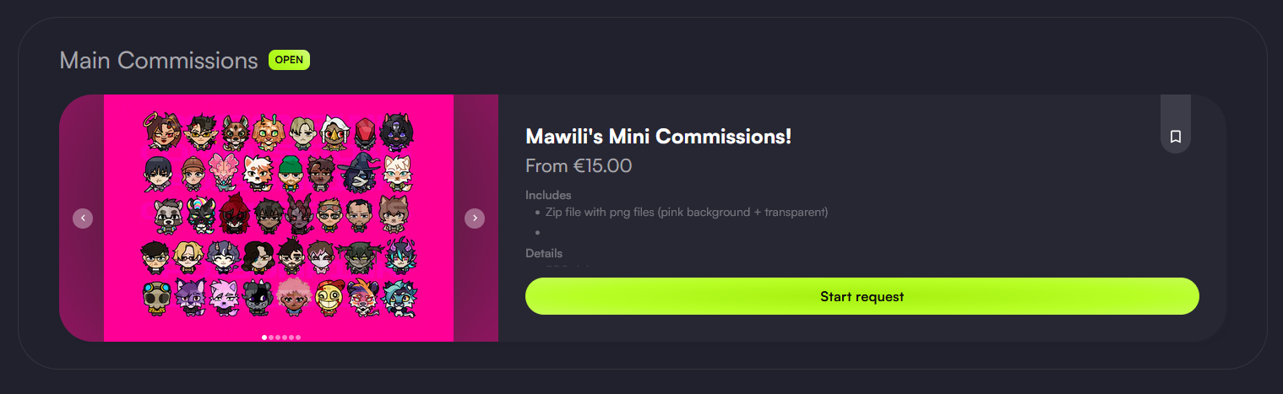1283x394 pixels.
Task: Click the Start request button
Action: pyautogui.click(x=862, y=296)
